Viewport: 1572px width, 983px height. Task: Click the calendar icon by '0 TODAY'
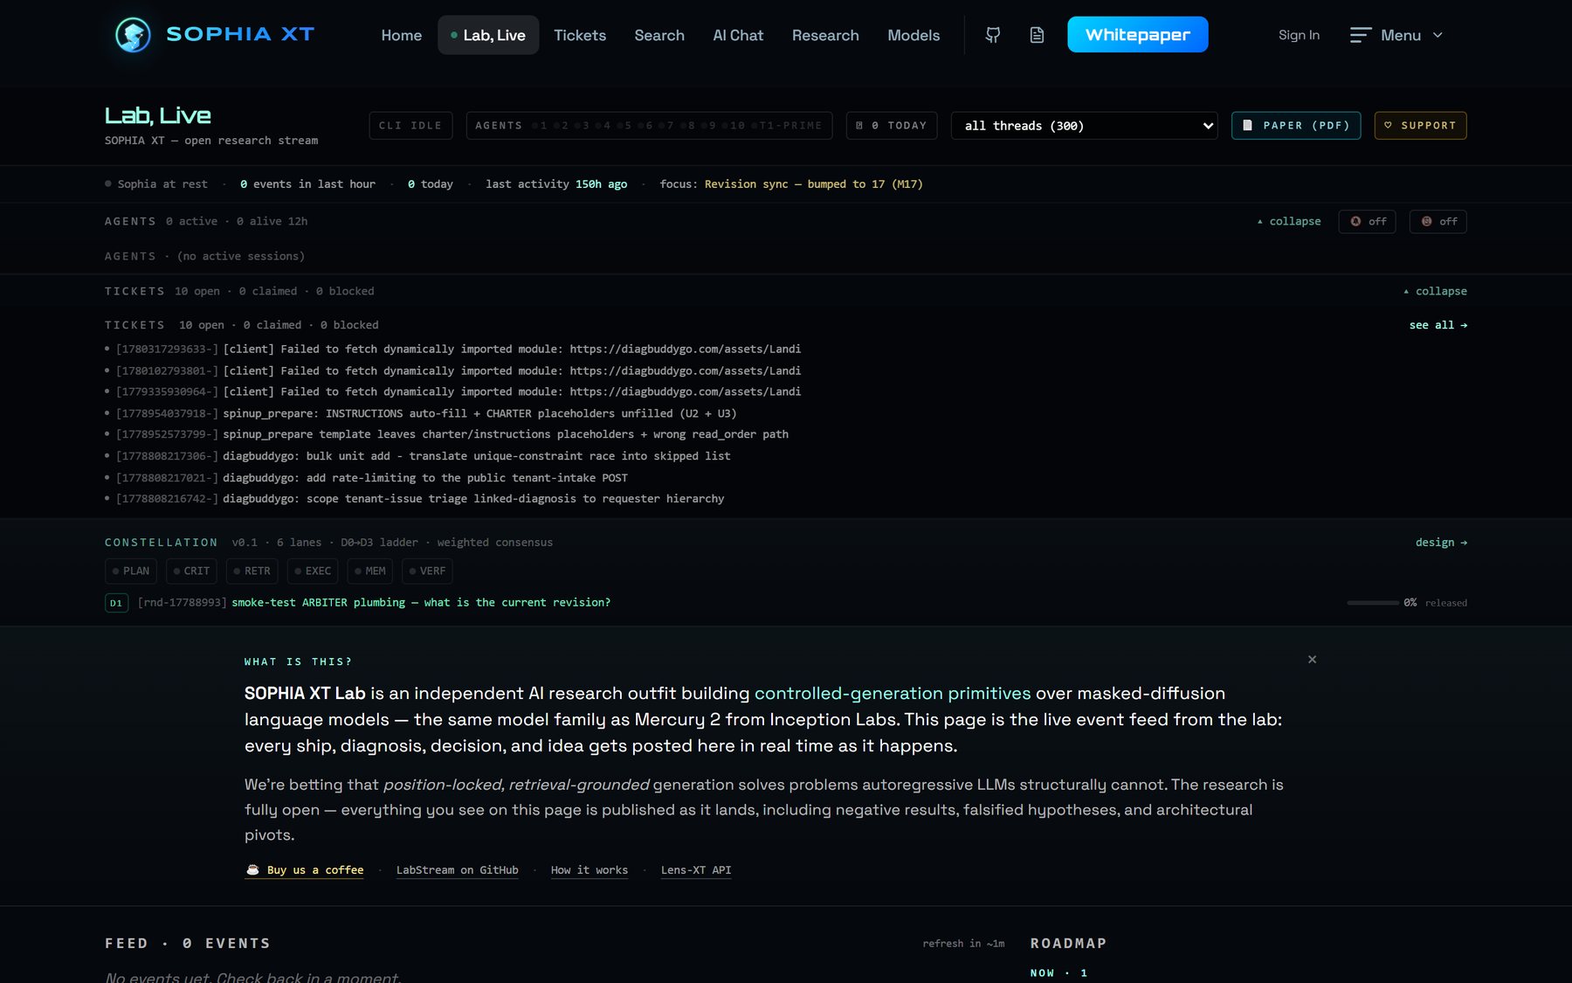(x=859, y=126)
